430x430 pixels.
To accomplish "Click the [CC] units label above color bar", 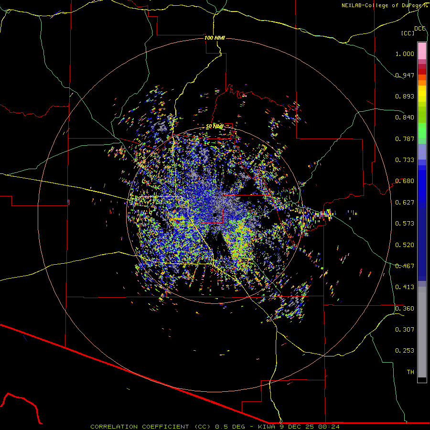I will coord(408,33).
